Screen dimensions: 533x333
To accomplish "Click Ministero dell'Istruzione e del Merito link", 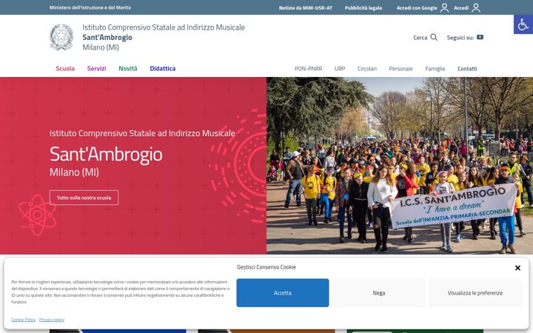I will click(90, 7).
